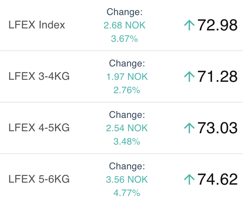Image resolution: width=243 pixels, height=203 pixels.
Task: Click the 4.77% change percentage
Action: pos(127,193)
